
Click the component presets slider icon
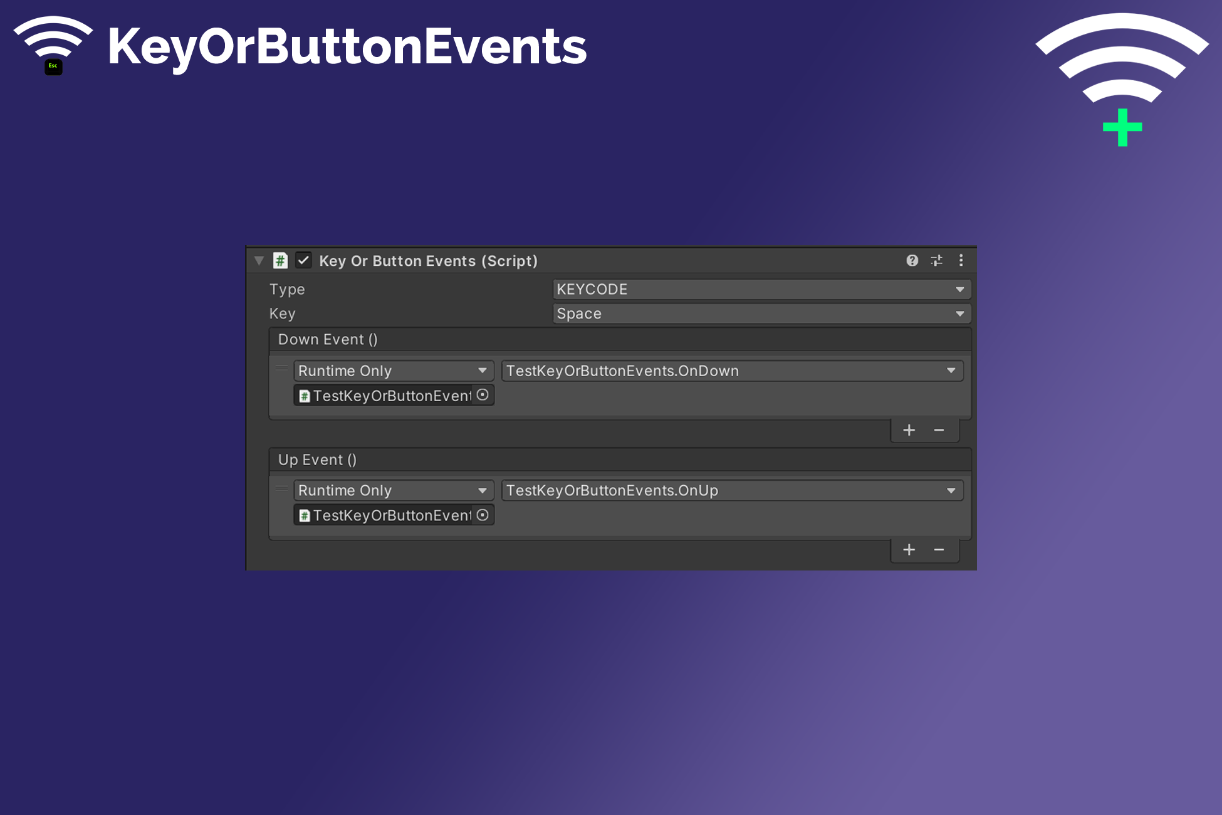[936, 261]
